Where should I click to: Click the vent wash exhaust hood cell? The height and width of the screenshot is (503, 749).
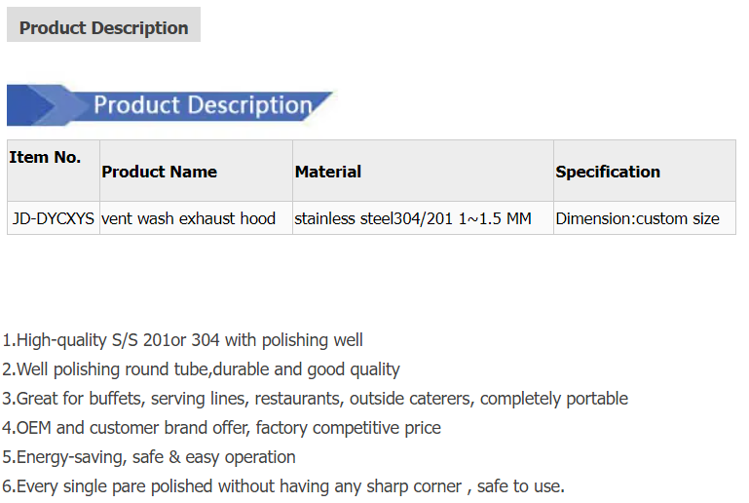click(196, 218)
